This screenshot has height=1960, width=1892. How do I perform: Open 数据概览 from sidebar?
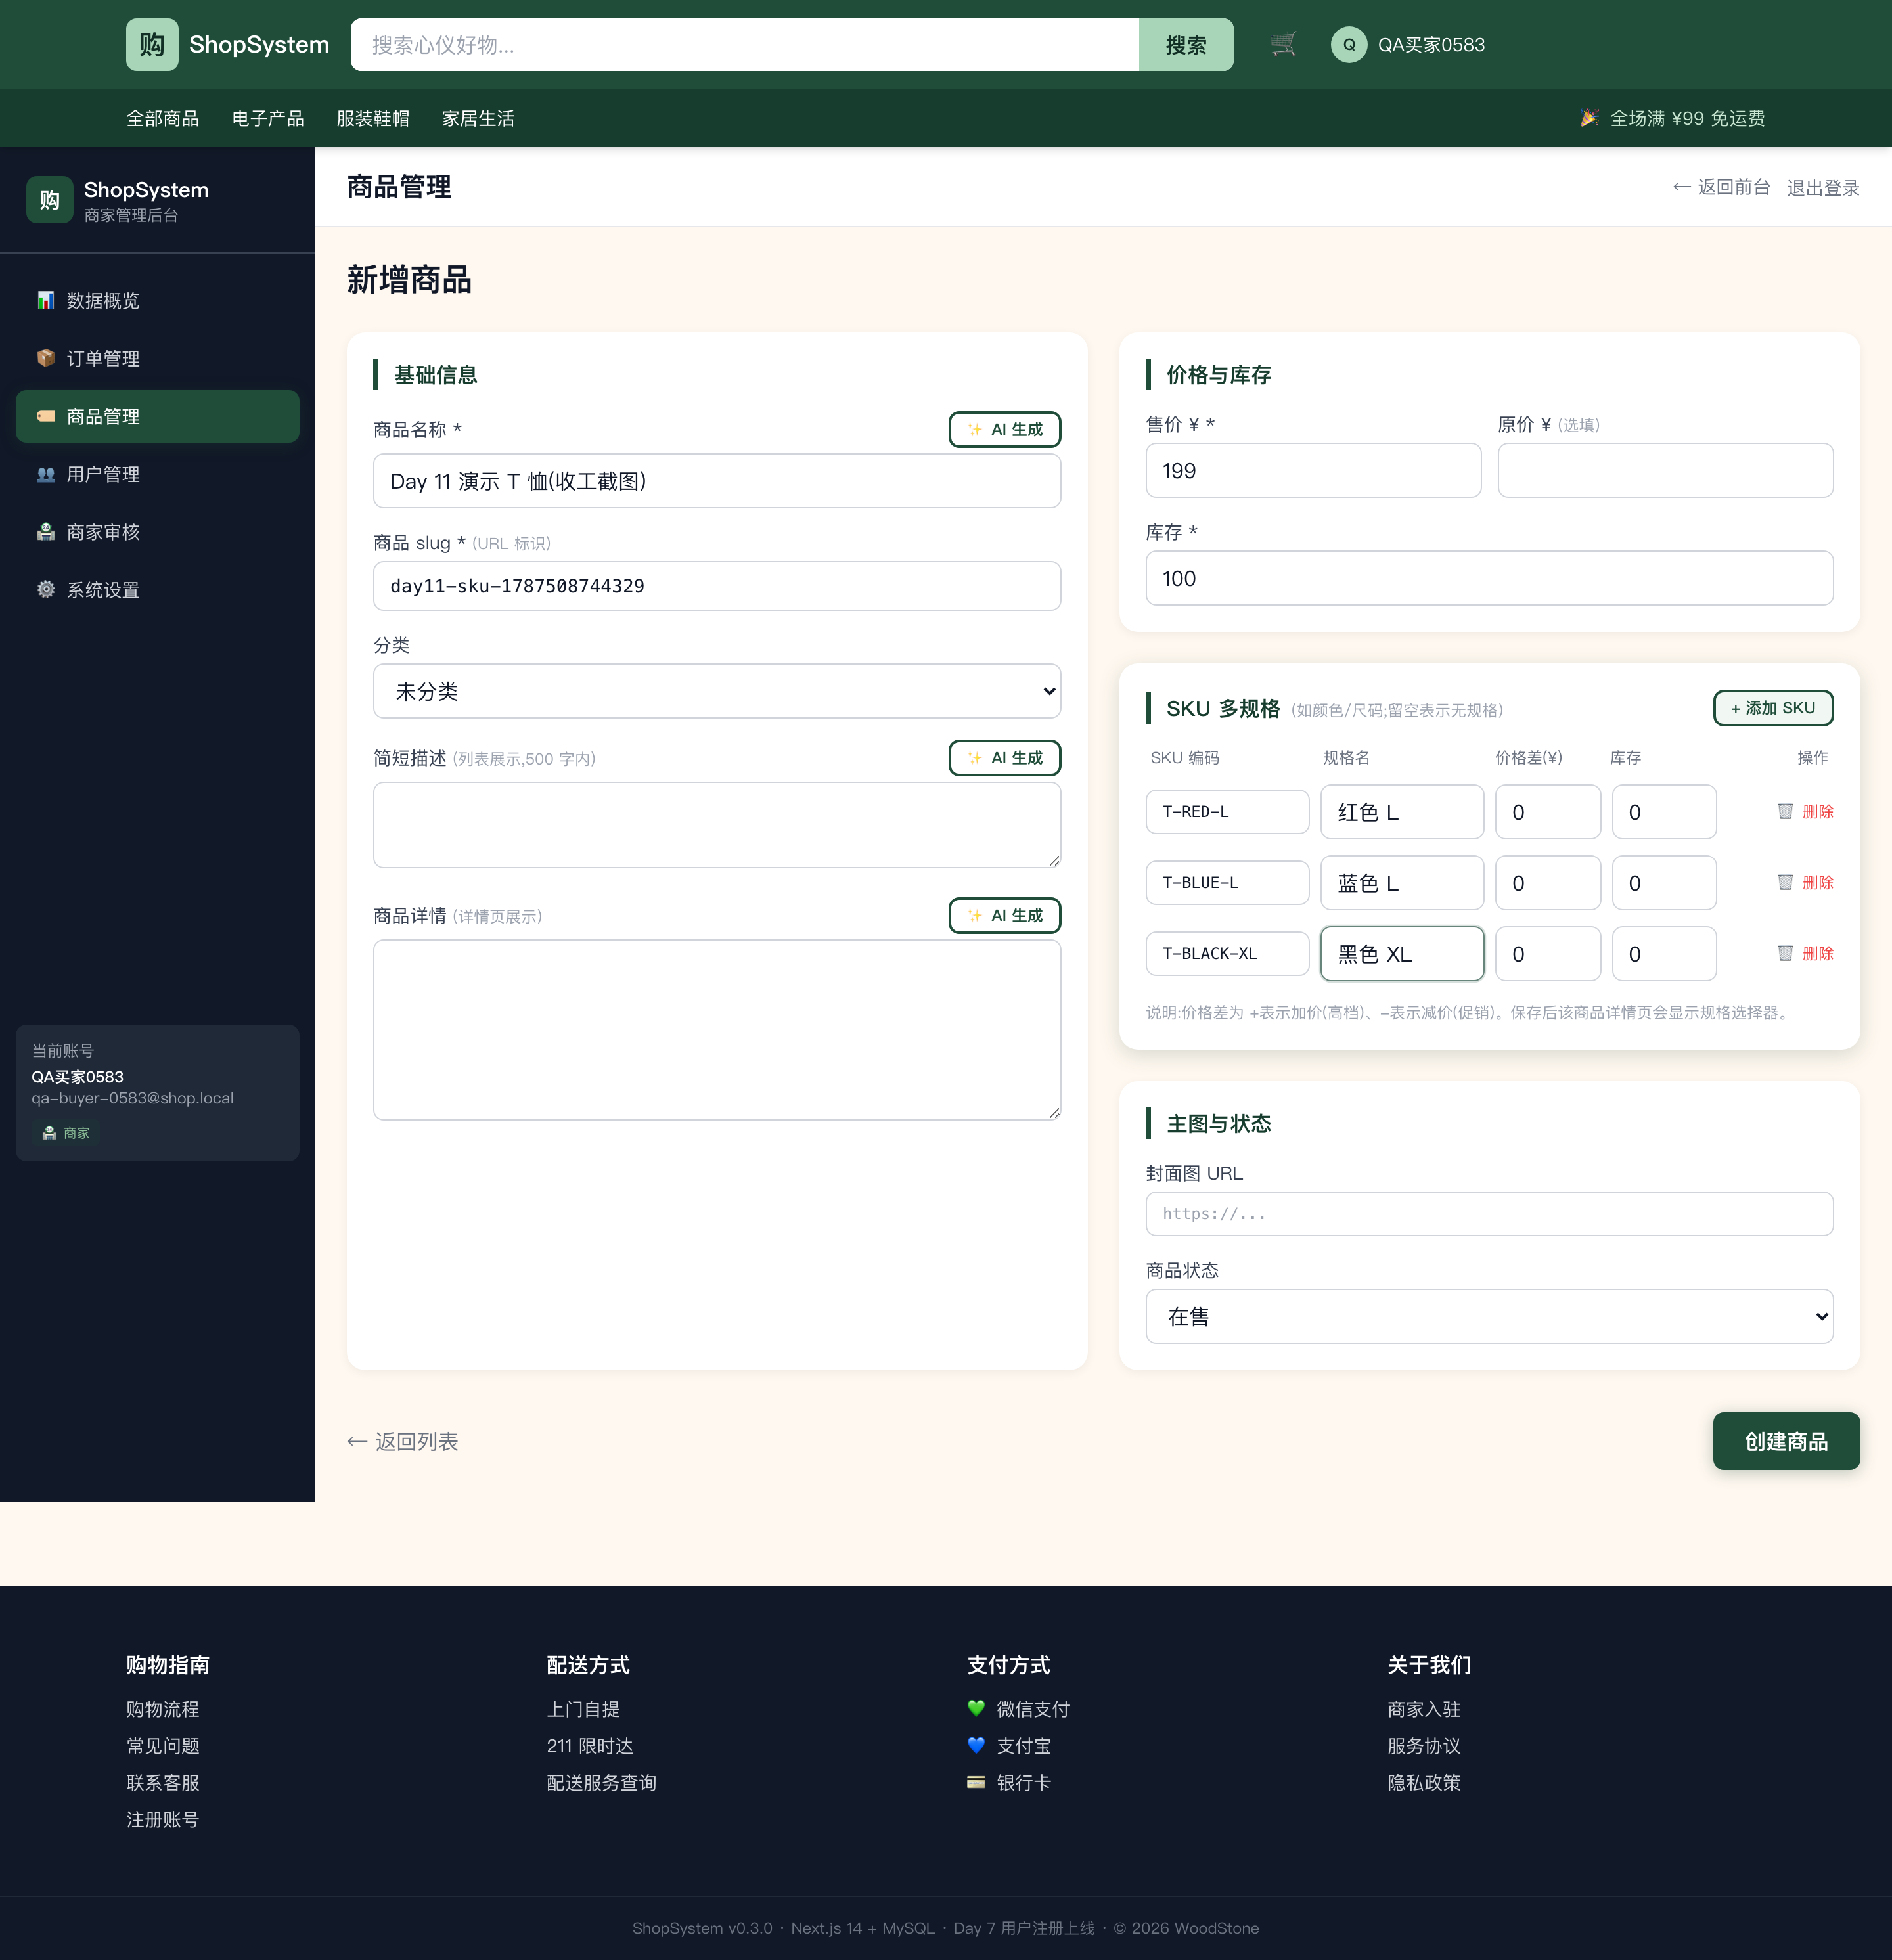point(158,300)
